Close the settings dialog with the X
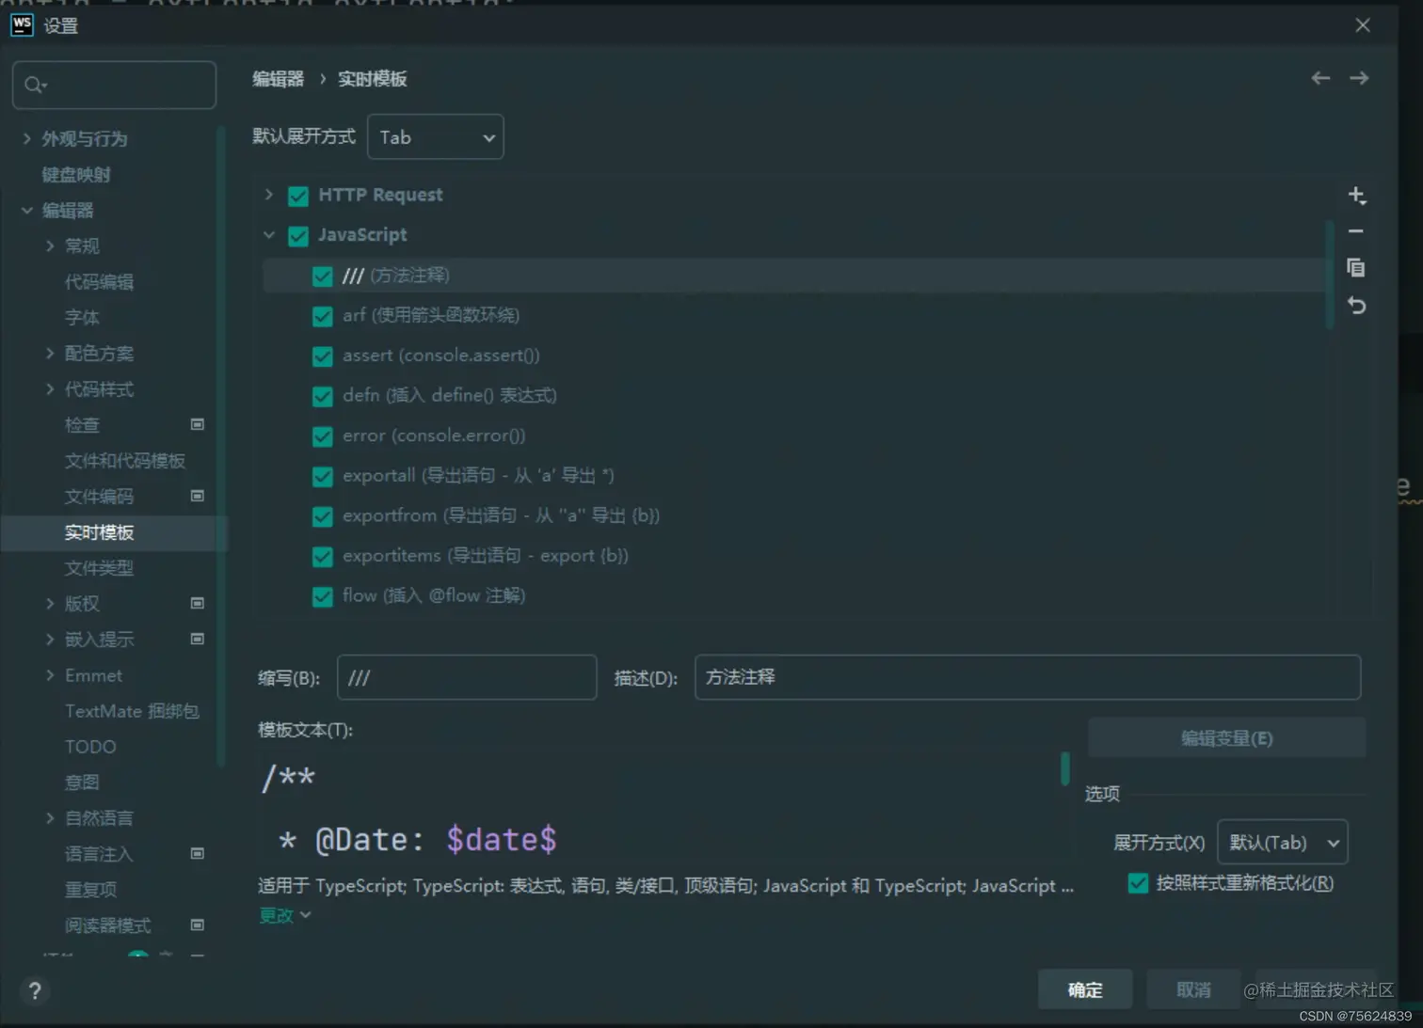Screen dimensions: 1423x1028 click(1363, 25)
